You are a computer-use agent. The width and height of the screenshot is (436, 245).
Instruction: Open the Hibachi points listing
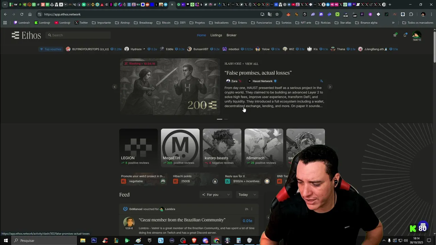[x=196, y=179]
